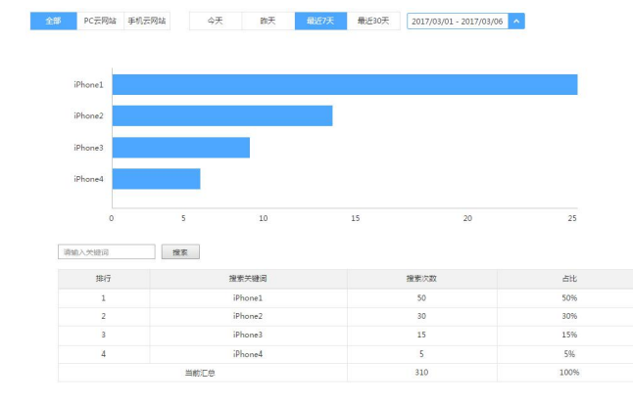Filter by 昨天 time range
The image size is (633, 403).
point(268,21)
